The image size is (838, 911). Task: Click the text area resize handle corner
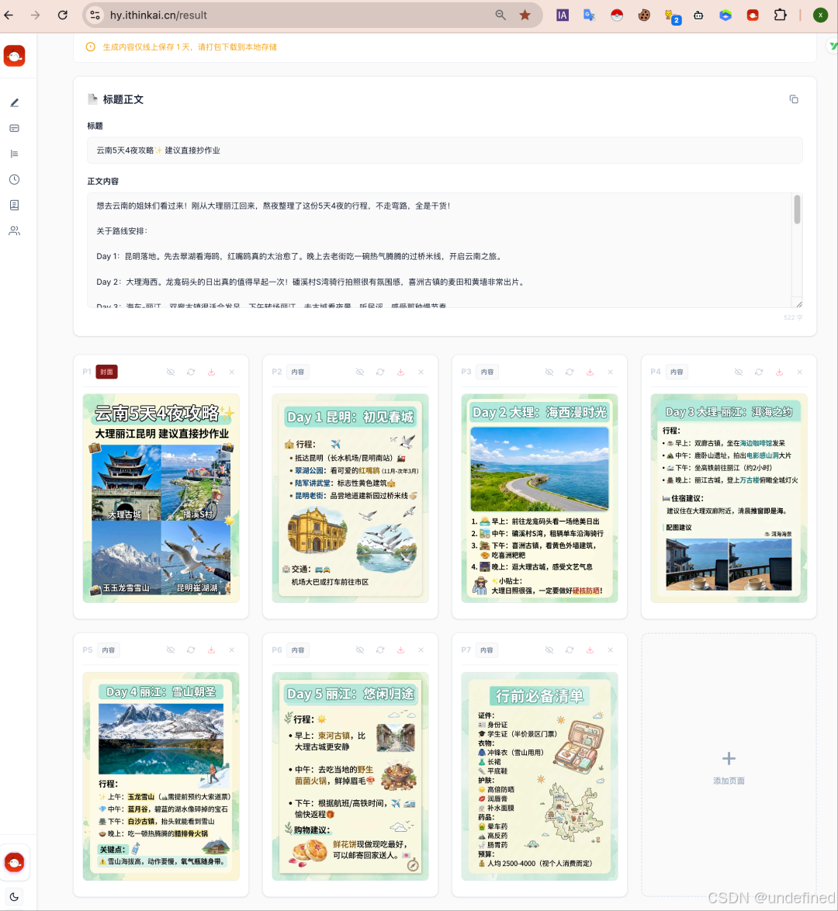(x=799, y=304)
